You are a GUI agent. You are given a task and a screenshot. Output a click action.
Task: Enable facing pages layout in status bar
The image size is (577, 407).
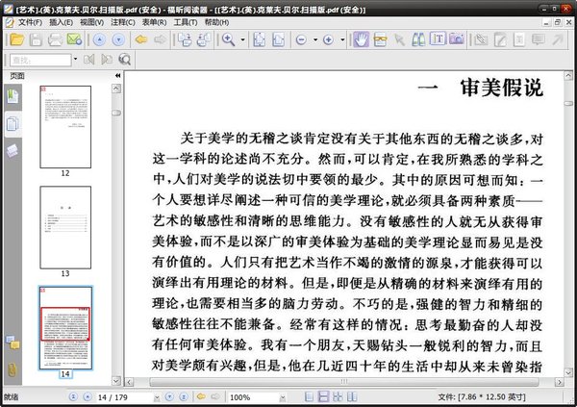337,396
